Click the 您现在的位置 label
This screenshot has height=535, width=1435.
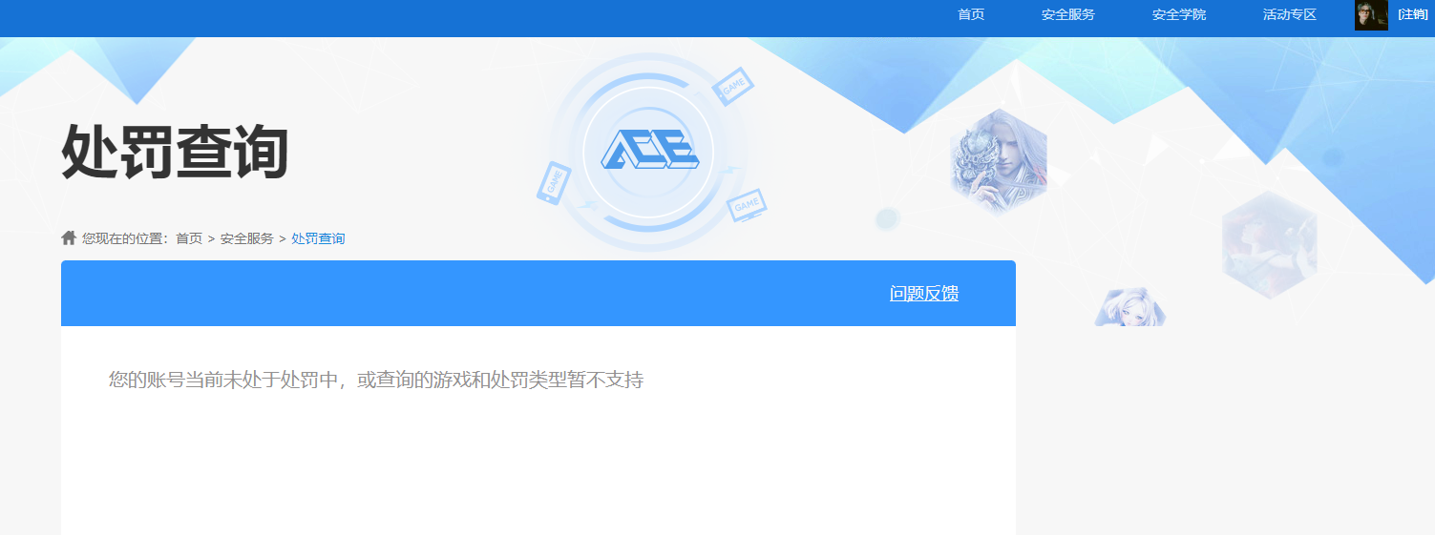pos(126,238)
